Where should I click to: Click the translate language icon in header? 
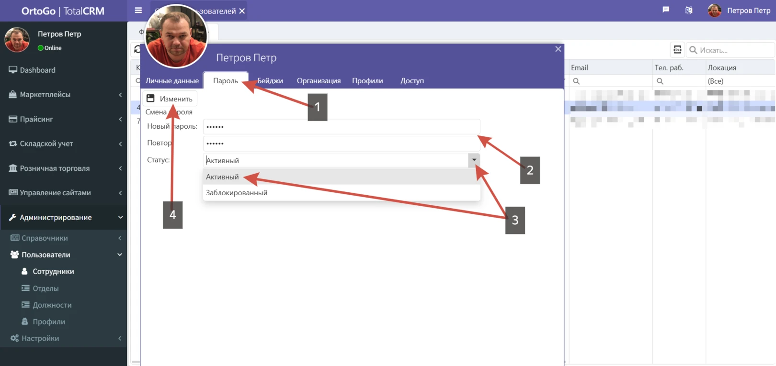point(688,10)
